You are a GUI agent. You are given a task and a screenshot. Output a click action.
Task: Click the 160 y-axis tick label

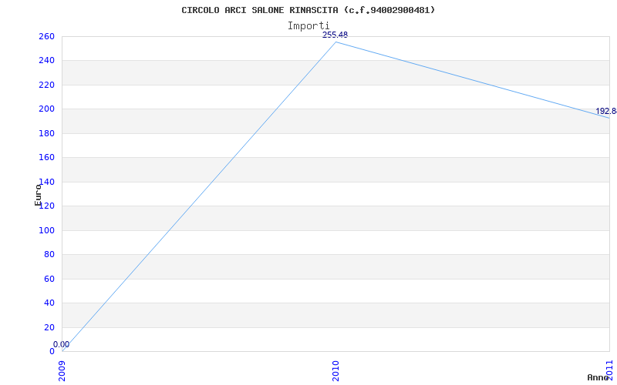click(46, 158)
